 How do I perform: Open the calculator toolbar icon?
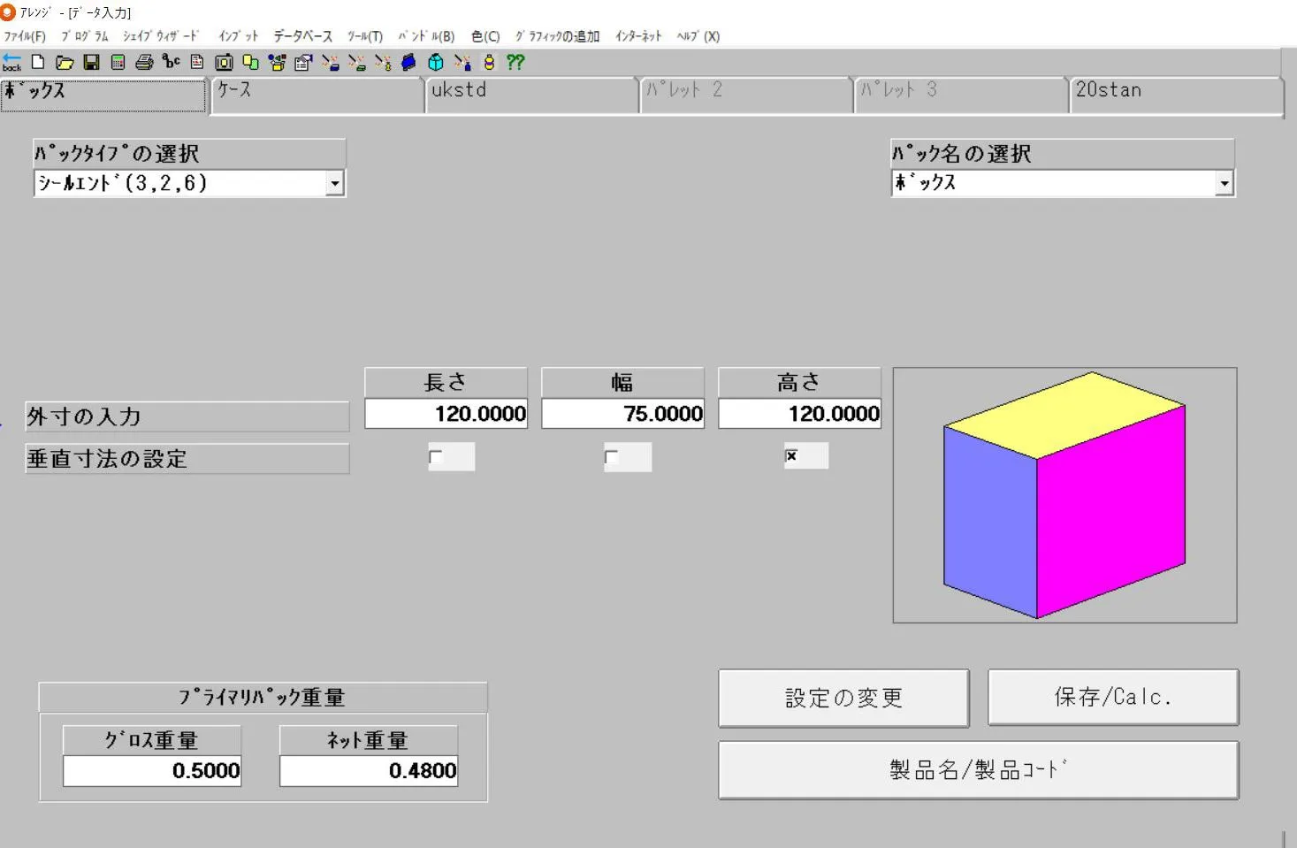(118, 63)
